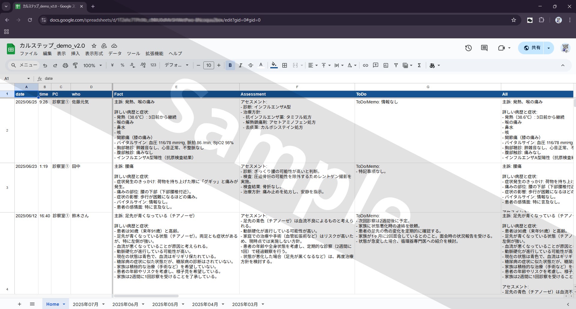Open the 編集 menu
The image size is (576, 309).
[x=47, y=54]
